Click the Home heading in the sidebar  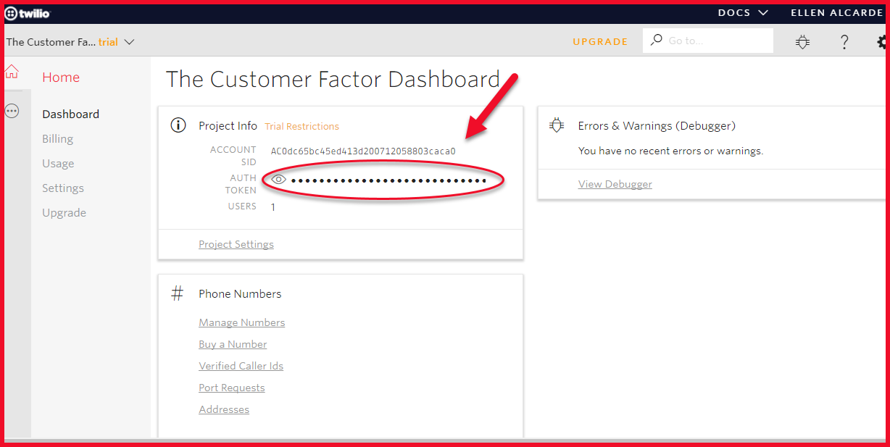point(61,78)
